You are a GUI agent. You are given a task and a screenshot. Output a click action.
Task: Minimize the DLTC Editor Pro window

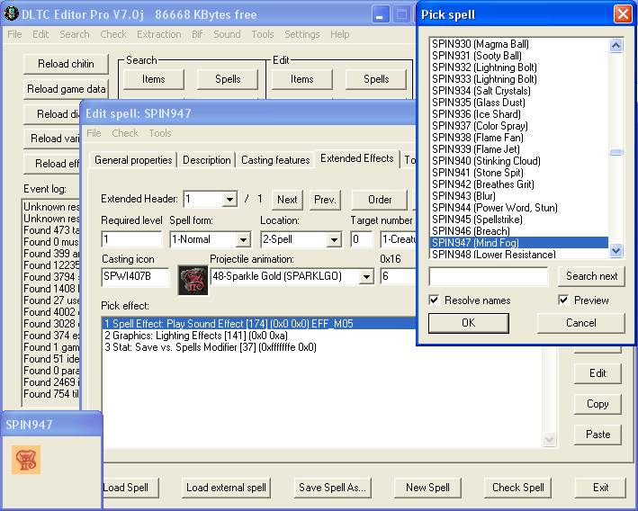[x=381, y=14]
